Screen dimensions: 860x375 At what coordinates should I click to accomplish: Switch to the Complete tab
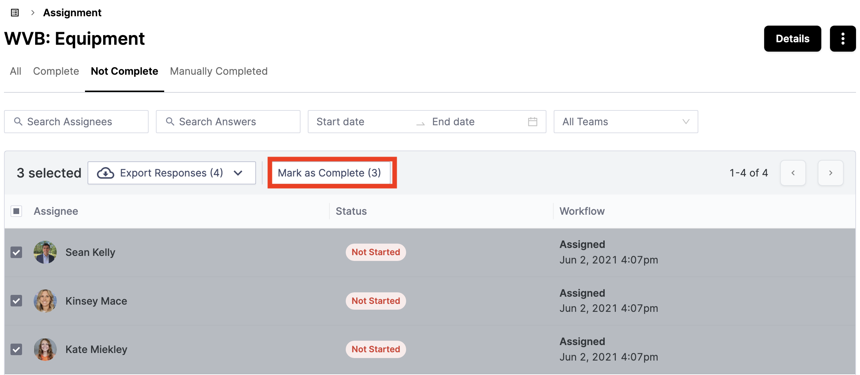pos(56,71)
